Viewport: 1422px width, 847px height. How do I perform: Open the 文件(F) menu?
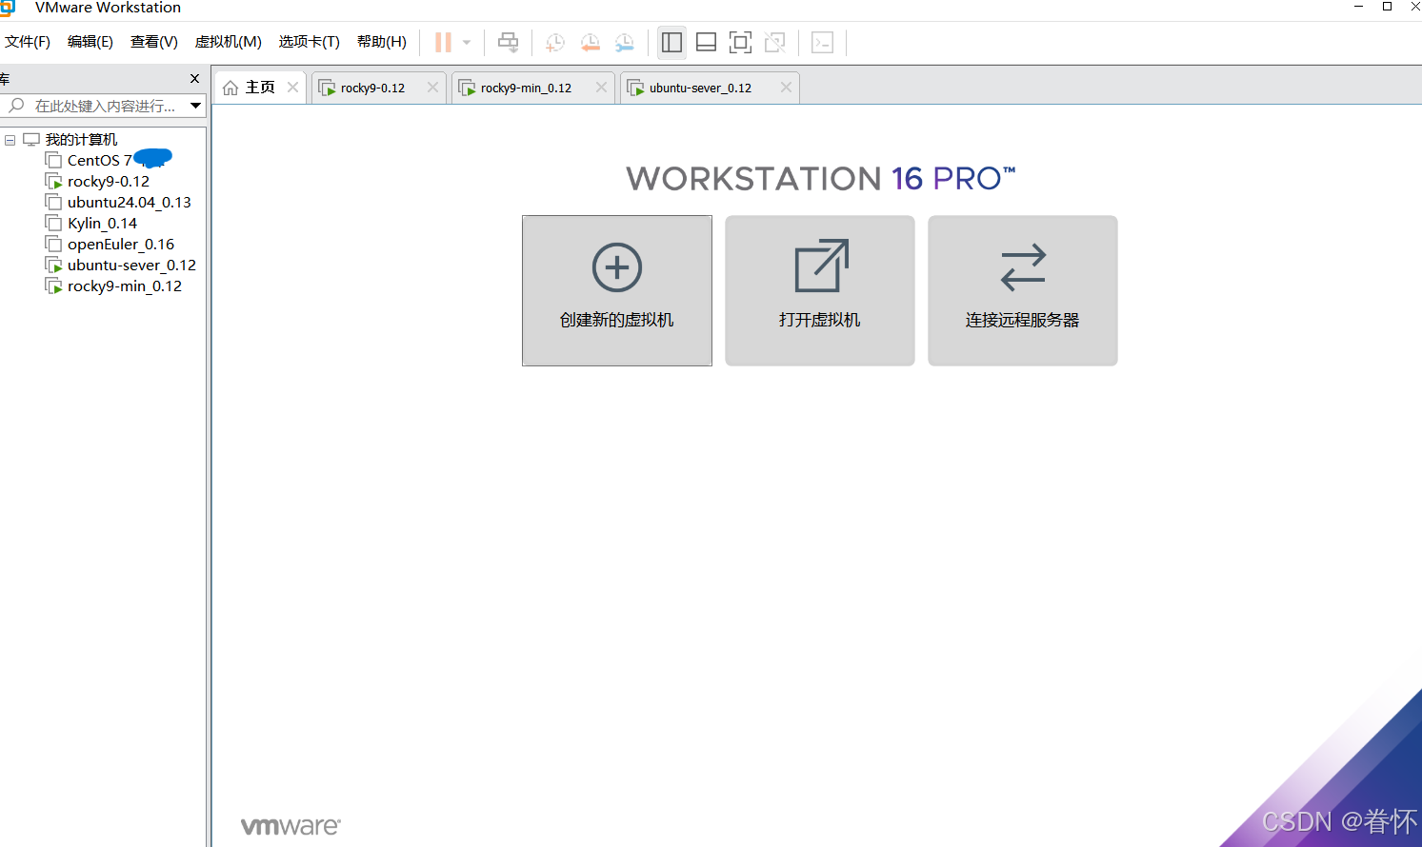(28, 42)
